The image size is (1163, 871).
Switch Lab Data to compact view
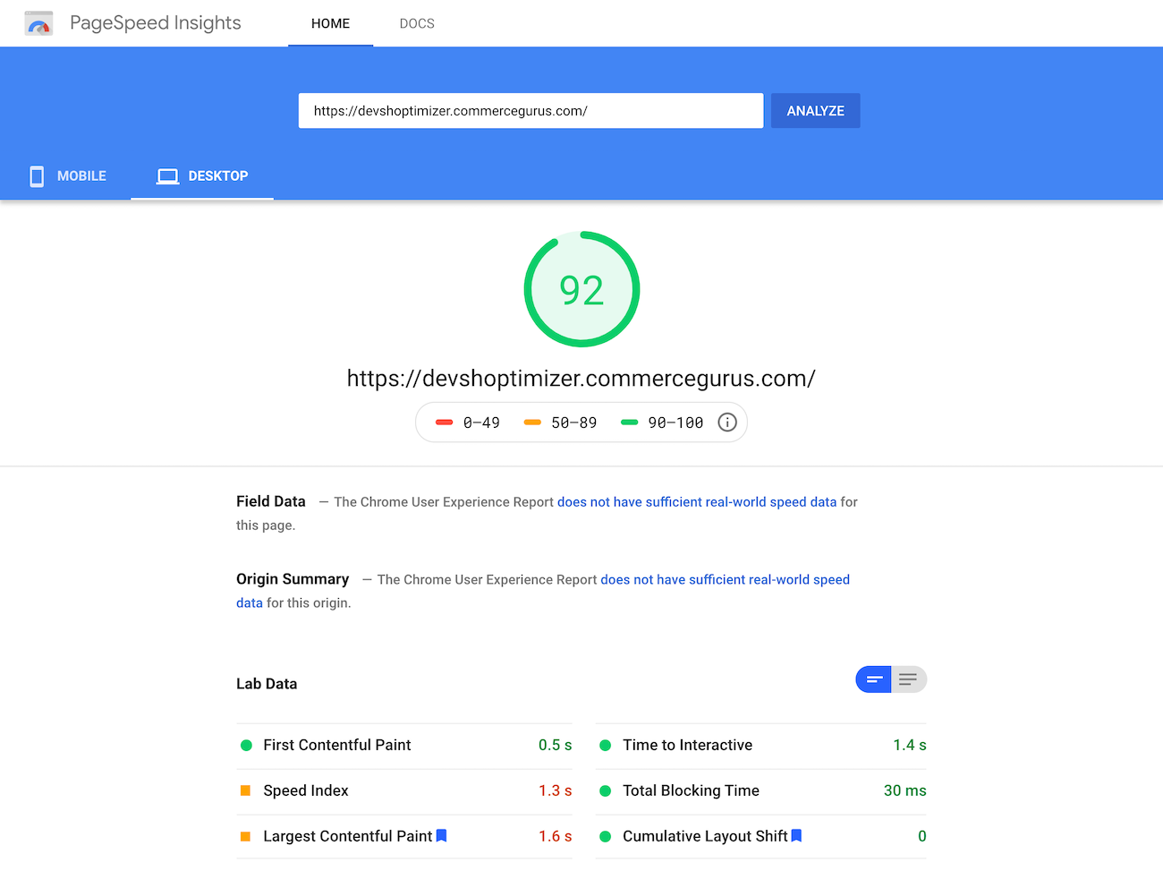[873, 679]
